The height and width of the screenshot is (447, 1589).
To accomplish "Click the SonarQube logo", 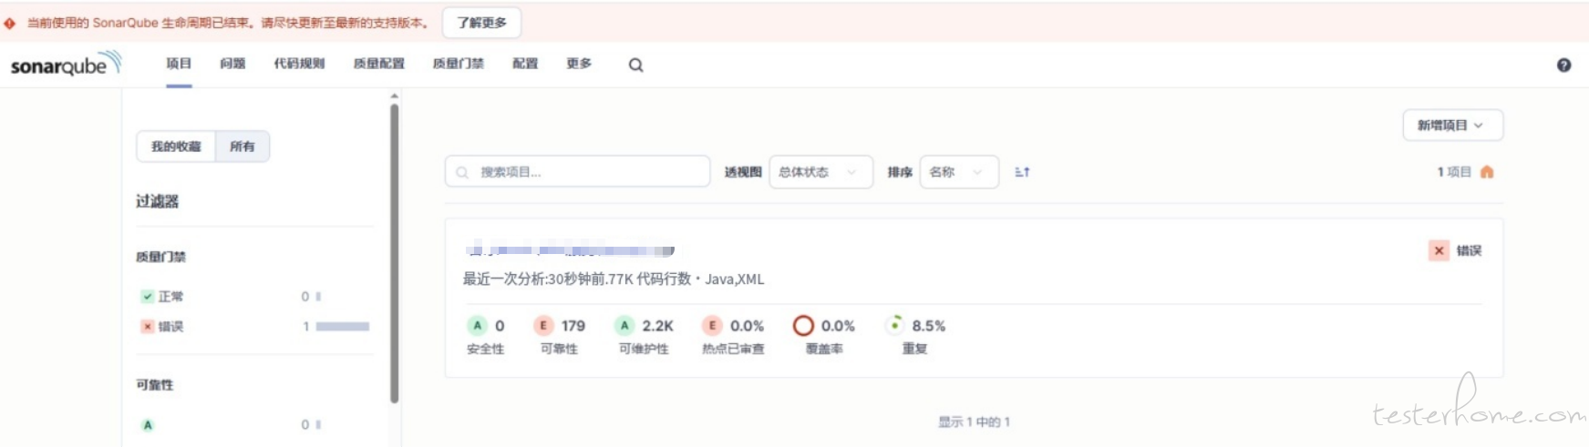I will coord(64,65).
